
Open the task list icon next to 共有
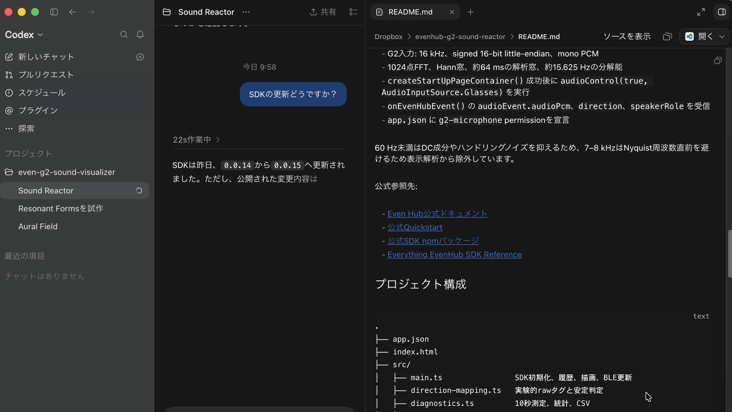point(353,12)
